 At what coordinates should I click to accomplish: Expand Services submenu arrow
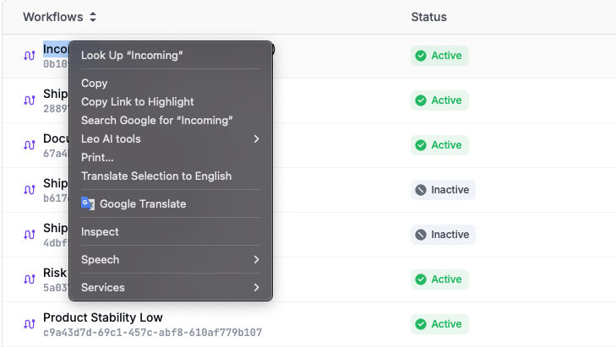pyautogui.click(x=256, y=287)
